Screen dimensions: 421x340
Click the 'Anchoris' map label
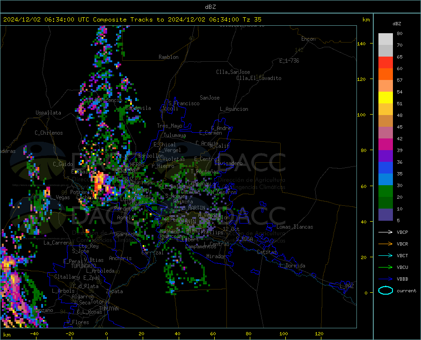(x=120, y=258)
